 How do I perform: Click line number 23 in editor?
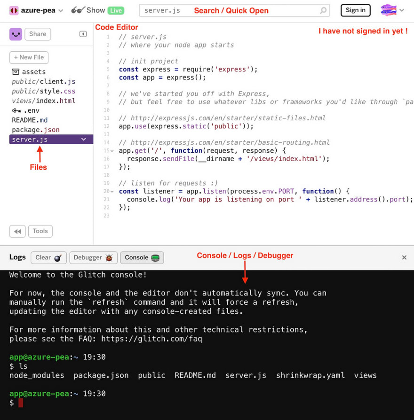coord(106,216)
